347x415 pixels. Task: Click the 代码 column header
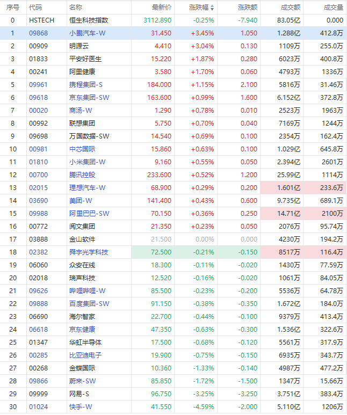(x=35, y=8)
